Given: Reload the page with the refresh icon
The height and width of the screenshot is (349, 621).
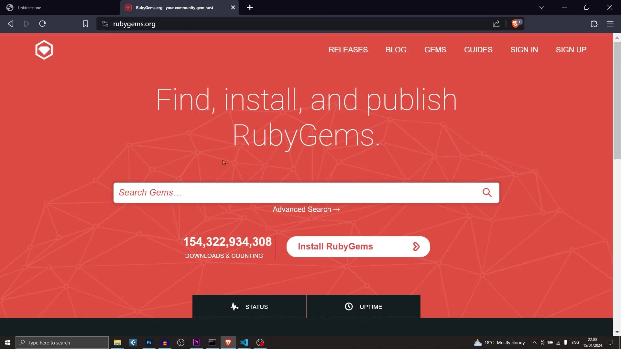Looking at the screenshot, I should click(x=42, y=24).
